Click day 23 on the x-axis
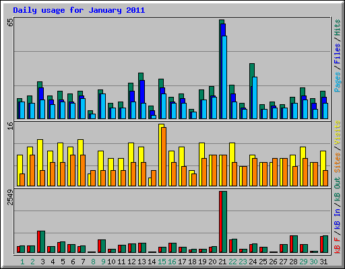 coord(243,262)
